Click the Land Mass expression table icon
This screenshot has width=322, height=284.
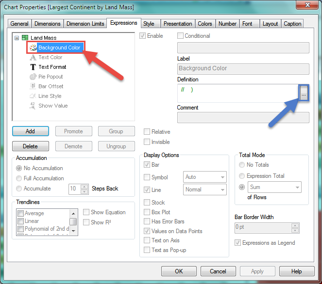point(25,38)
